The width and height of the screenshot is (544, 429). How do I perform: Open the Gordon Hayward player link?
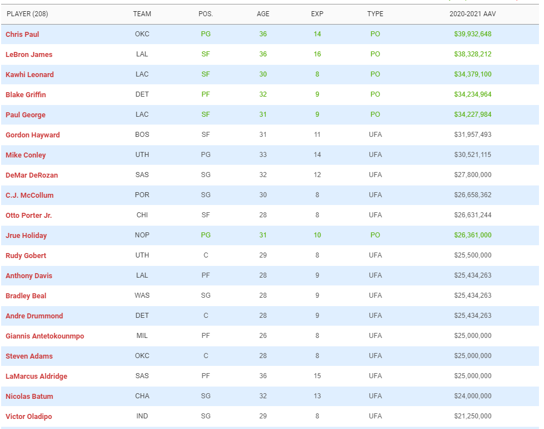32,135
